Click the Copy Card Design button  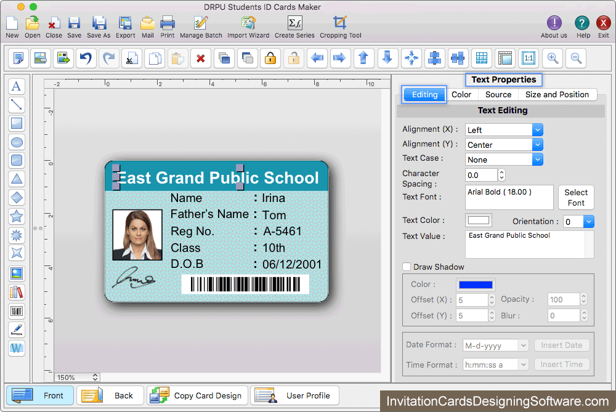click(197, 395)
